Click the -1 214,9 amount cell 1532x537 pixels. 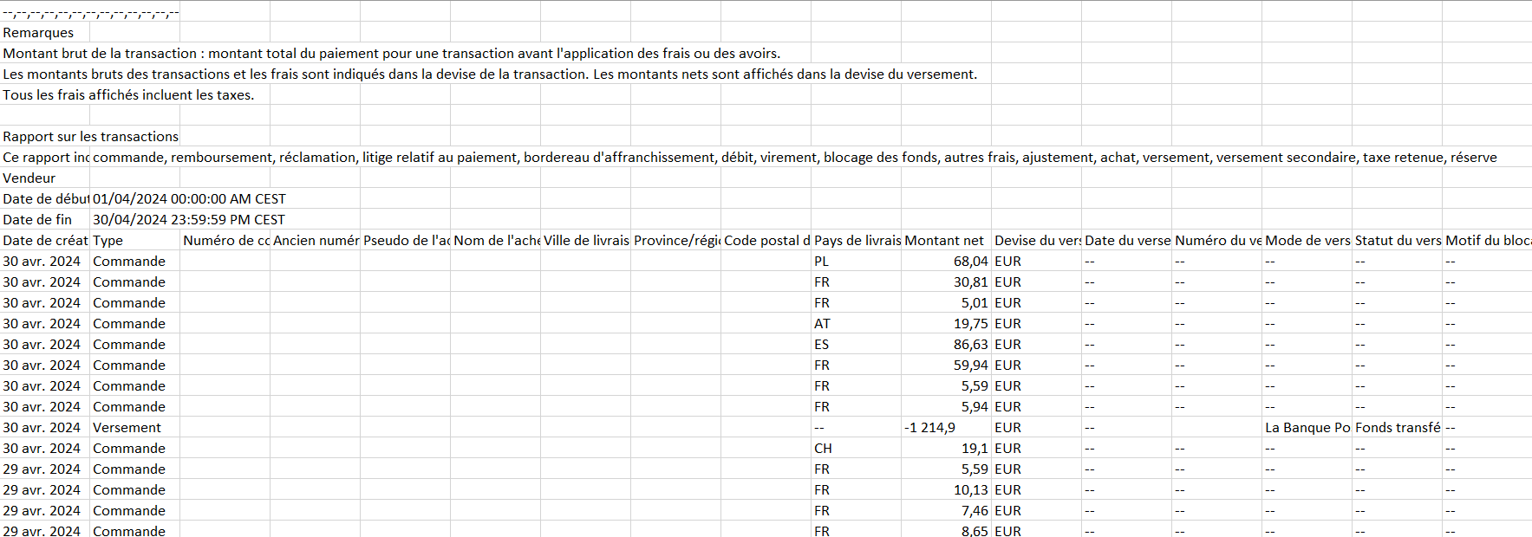[930, 428]
